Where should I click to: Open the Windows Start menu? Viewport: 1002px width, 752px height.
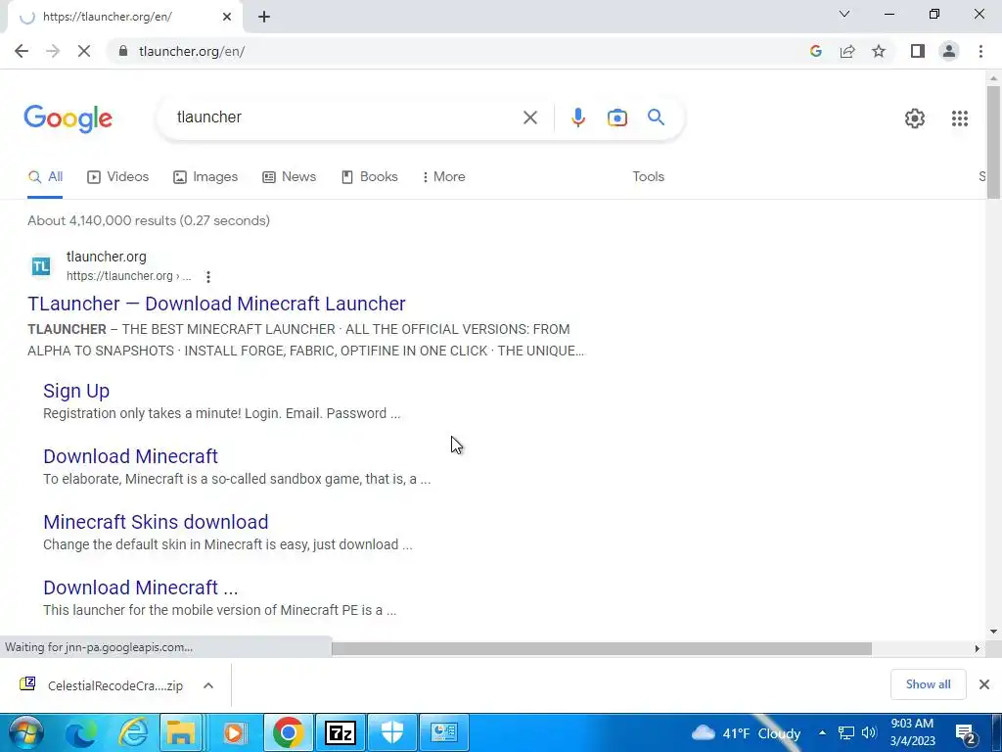tap(25, 732)
